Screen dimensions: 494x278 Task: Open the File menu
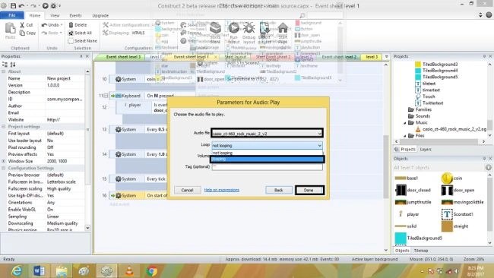(x=12, y=15)
